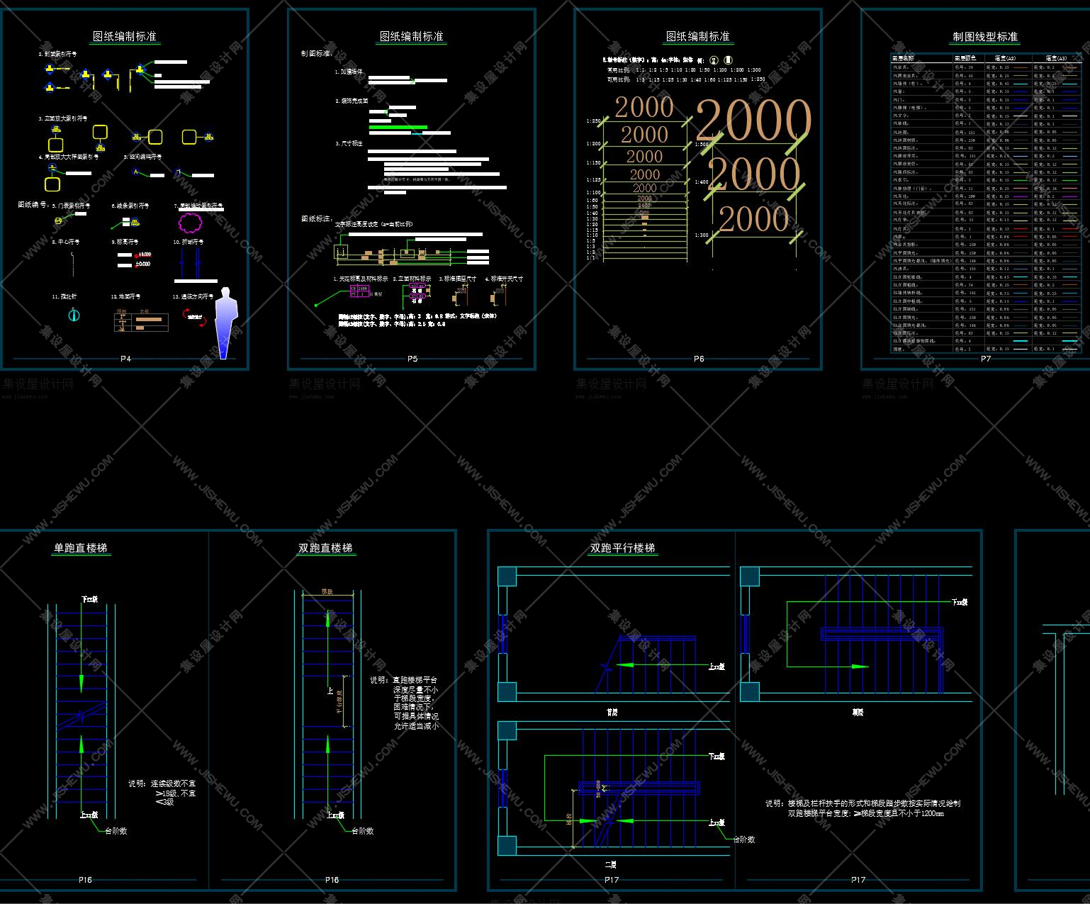This screenshot has width=1090, height=904.
Task: Select the purple line sample in 笔宽(A2) column
Action: [x=1021, y=197]
